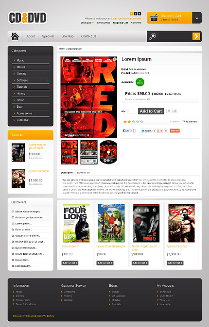Click the shopping cart basket icon
209x327 pixels.
[154, 17]
